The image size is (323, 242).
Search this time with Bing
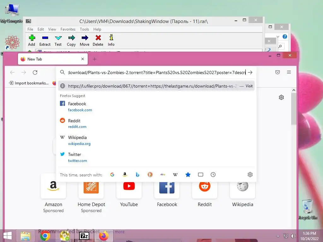tap(138, 175)
